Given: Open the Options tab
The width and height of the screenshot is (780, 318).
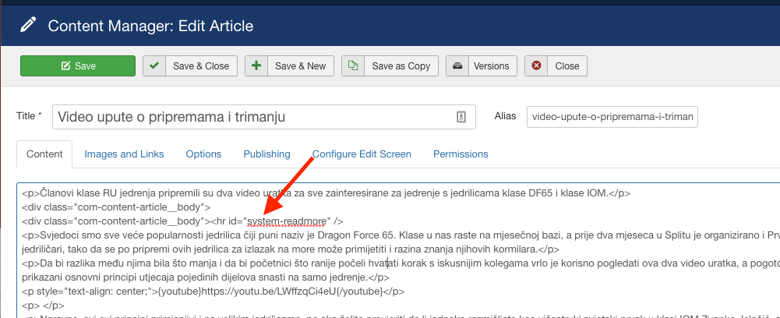Looking at the screenshot, I should [x=203, y=154].
